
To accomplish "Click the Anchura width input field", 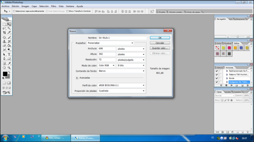I will [107, 49].
